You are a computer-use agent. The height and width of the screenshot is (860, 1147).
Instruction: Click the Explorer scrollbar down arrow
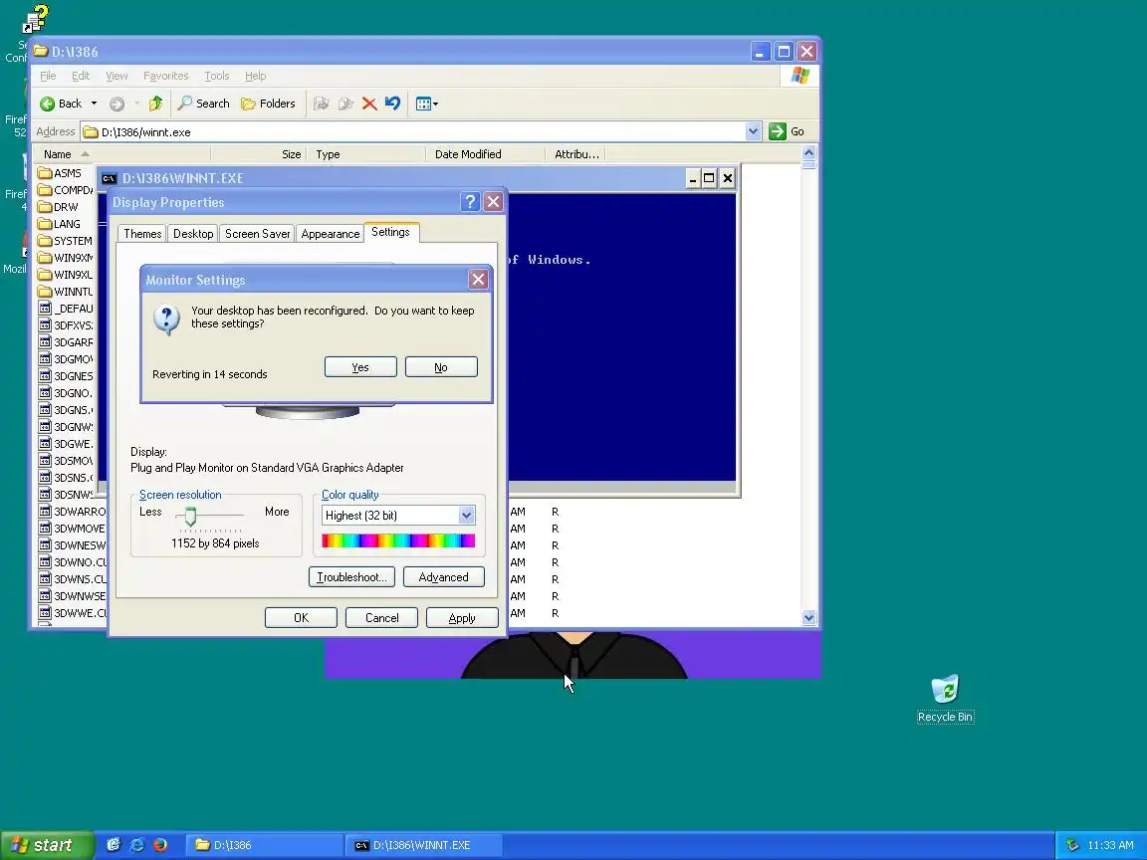(x=809, y=618)
